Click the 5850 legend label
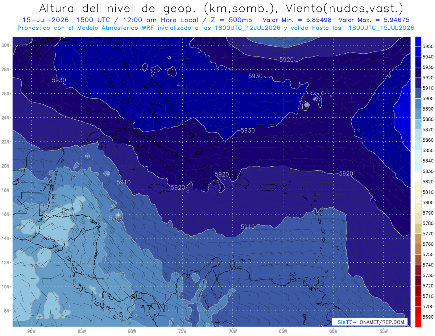 pos(428,150)
